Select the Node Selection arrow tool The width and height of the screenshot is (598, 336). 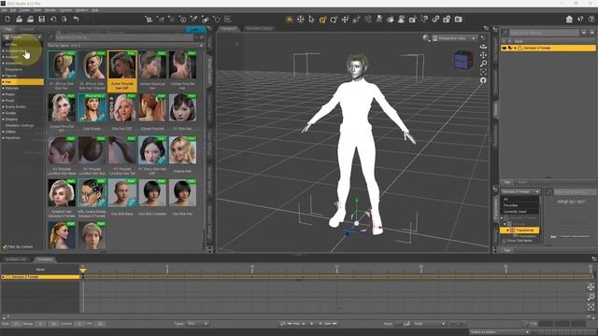[311, 19]
